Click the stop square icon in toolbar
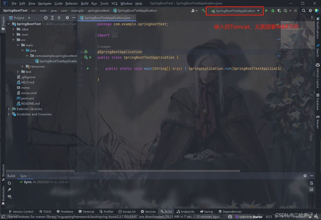The width and height of the screenshot is (321, 220). (x=295, y=11)
